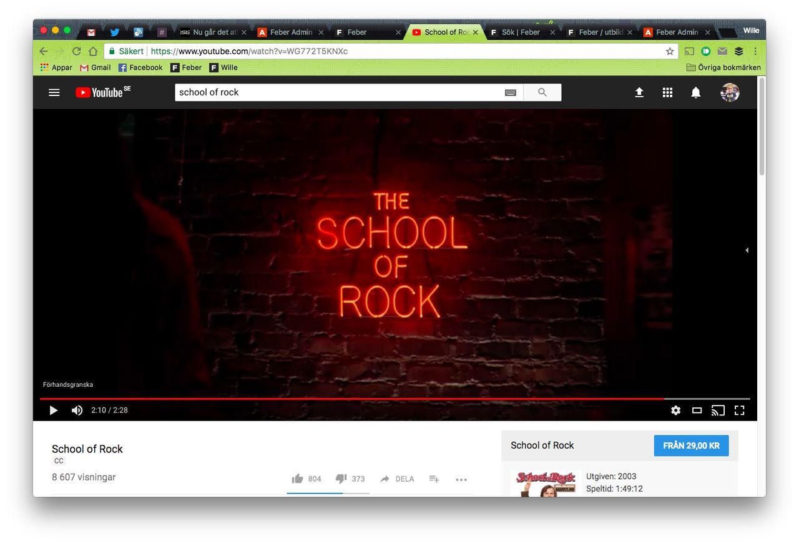The width and height of the screenshot is (799, 544).
Task: Open the mail extension icon in toolbar
Action: [722, 51]
